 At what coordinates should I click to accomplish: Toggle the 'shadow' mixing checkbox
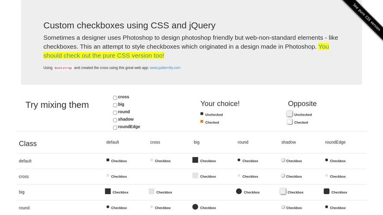pos(115,120)
